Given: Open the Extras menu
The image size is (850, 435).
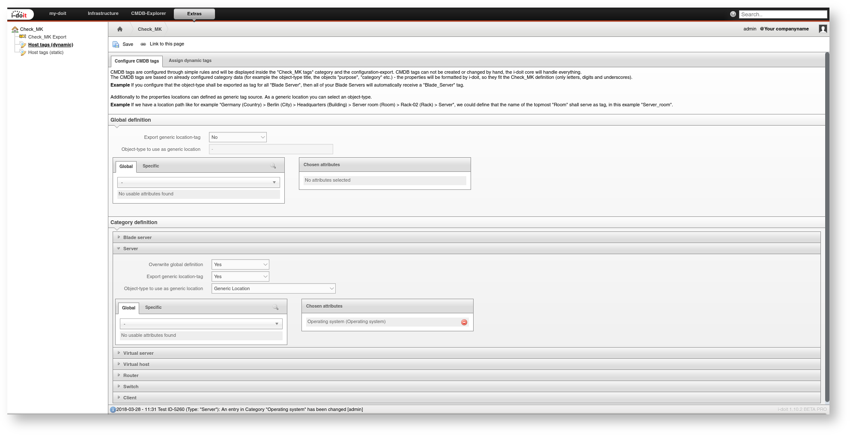Looking at the screenshot, I should [194, 14].
